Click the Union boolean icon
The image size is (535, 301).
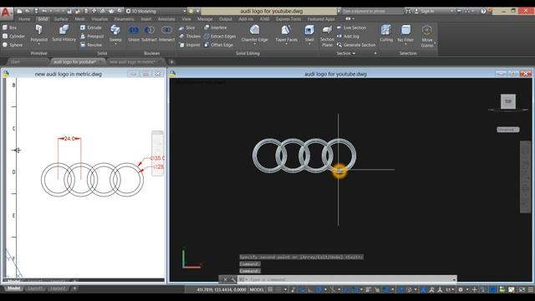click(134, 30)
